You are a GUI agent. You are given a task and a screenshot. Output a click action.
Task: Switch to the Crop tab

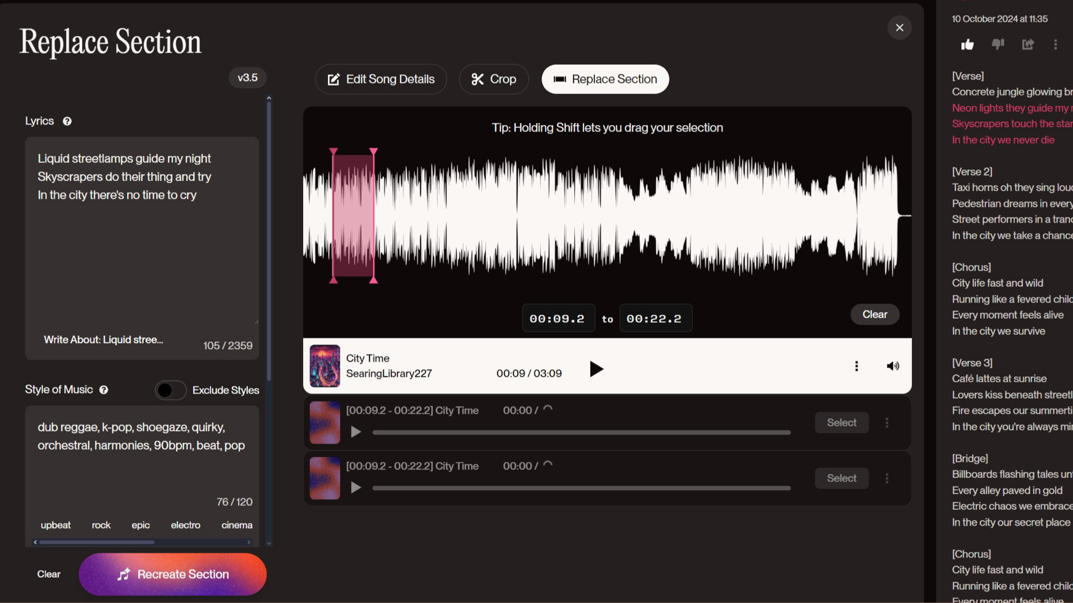point(494,79)
